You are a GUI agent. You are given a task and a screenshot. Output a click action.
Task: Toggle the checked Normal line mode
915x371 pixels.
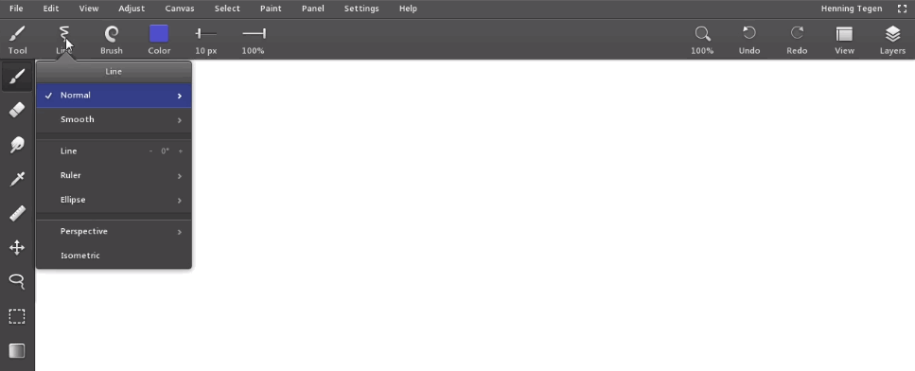click(114, 95)
